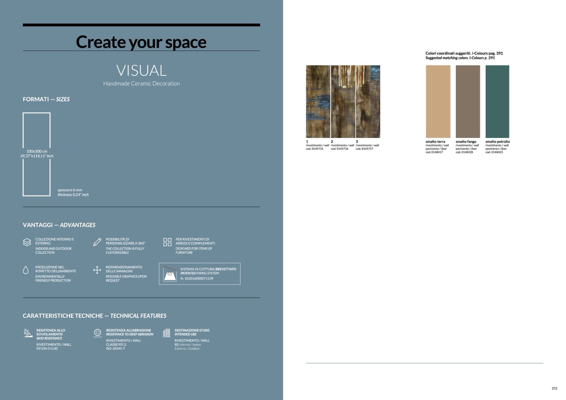Open the middle tile image numbered 2
566x400 pixels.
coord(343,101)
